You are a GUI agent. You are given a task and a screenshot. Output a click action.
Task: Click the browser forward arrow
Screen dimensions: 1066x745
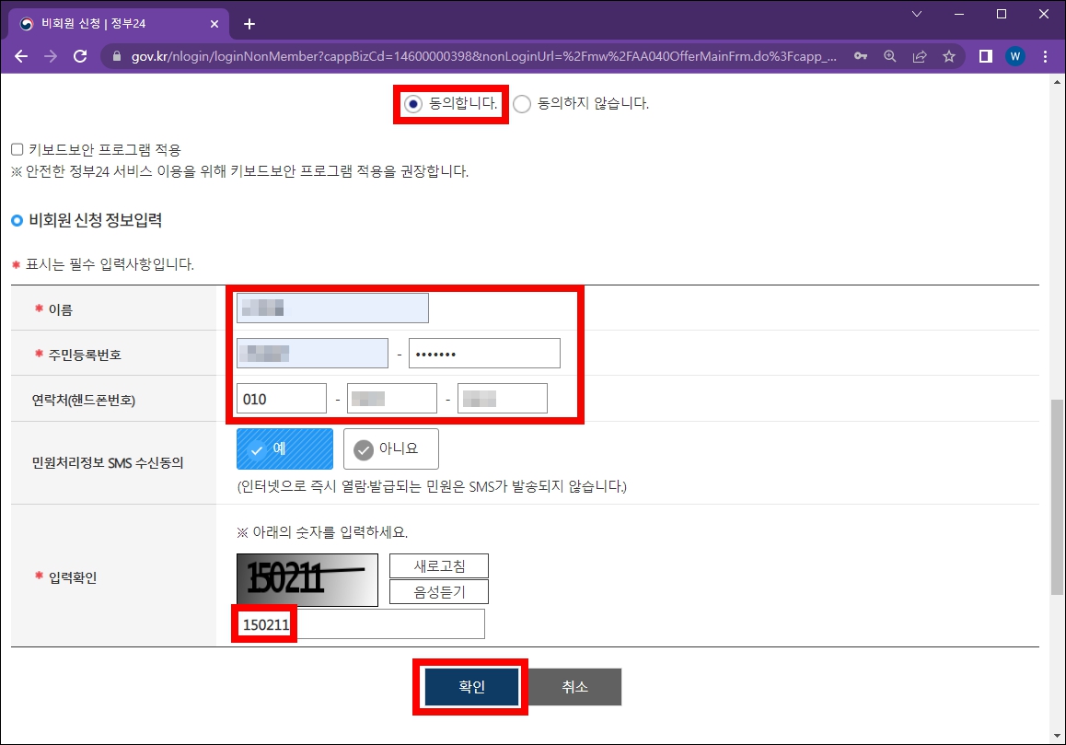click(x=50, y=55)
